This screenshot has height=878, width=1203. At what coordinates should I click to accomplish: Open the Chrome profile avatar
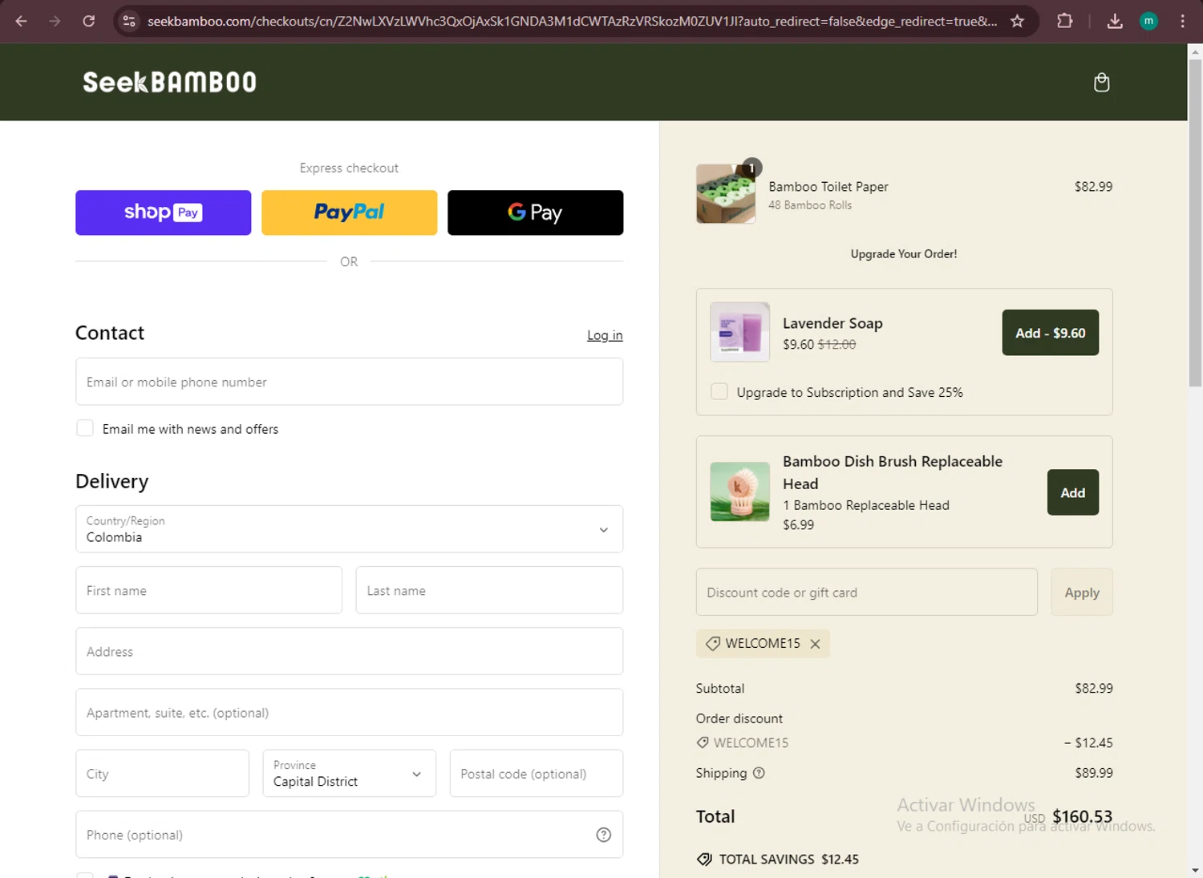point(1148,21)
